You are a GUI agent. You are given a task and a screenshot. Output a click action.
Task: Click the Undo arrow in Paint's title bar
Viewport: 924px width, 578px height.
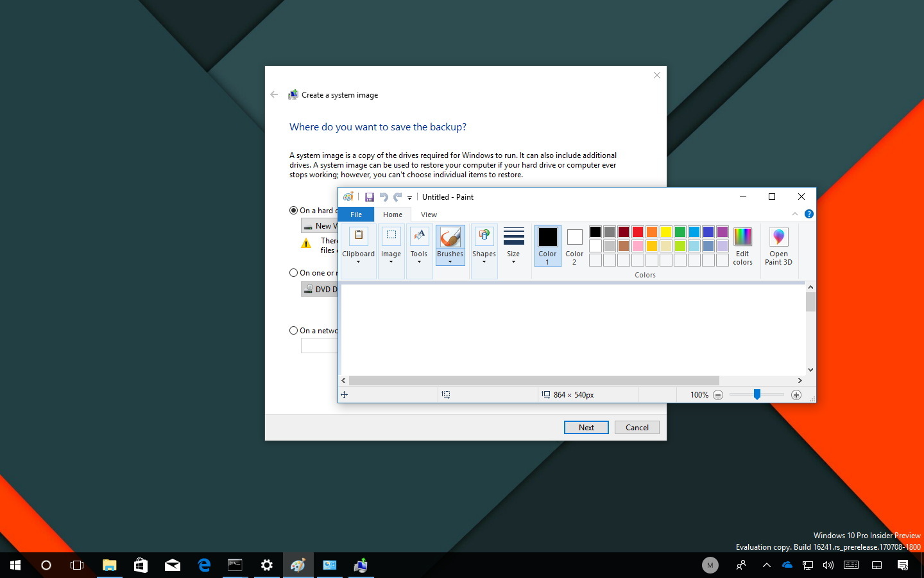coord(384,197)
